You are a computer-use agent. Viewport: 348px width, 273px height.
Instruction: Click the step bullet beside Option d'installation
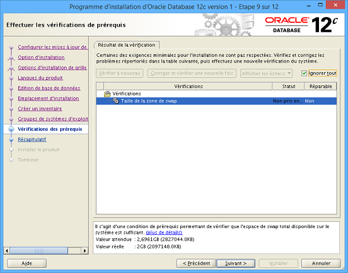(x=11, y=57)
